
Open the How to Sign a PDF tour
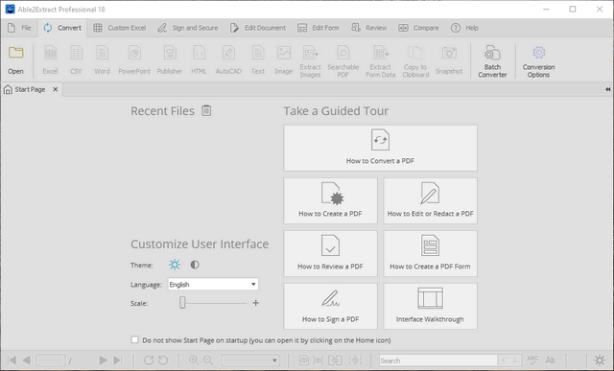tap(330, 306)
